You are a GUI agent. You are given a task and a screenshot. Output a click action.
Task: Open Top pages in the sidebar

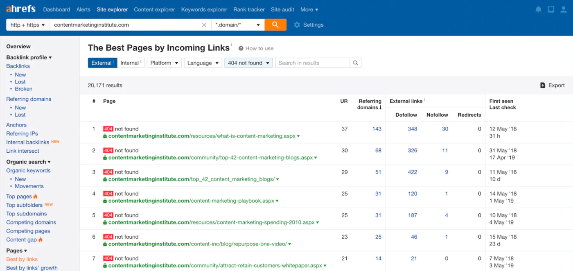click(x=19, y=196)
